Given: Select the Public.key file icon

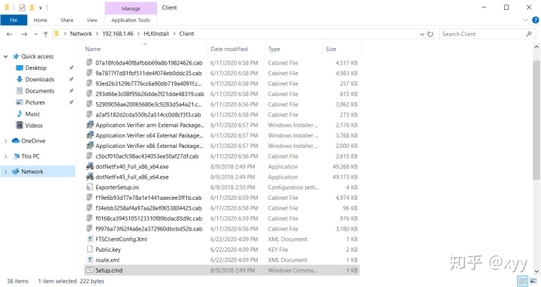Looking at the screenshot, I should (89, 249).
